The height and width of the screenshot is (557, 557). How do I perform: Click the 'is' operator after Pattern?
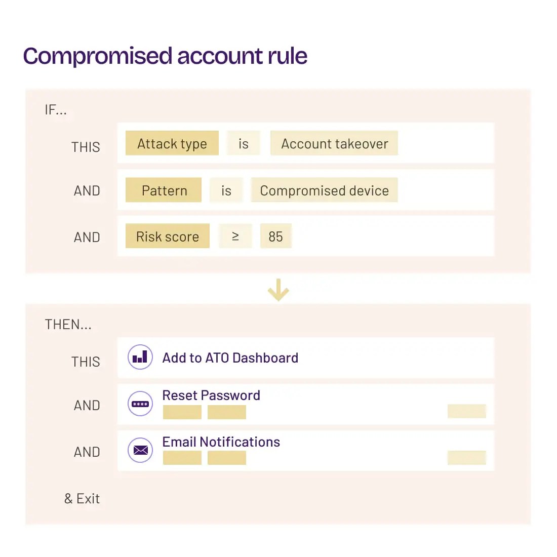point(226,190)
